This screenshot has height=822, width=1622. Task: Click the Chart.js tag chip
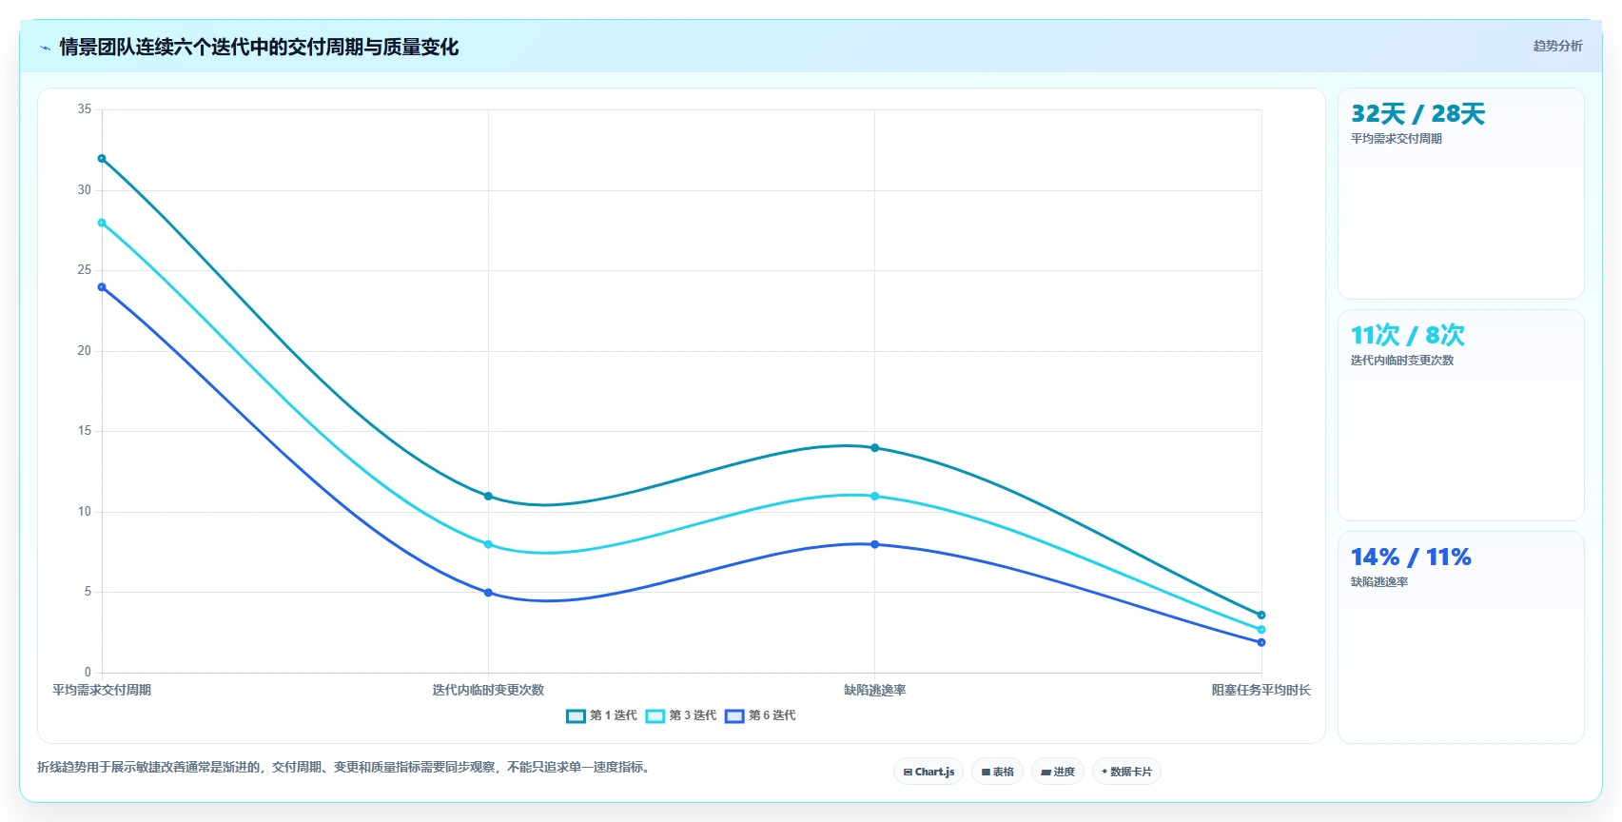click(x=928, y=772)
